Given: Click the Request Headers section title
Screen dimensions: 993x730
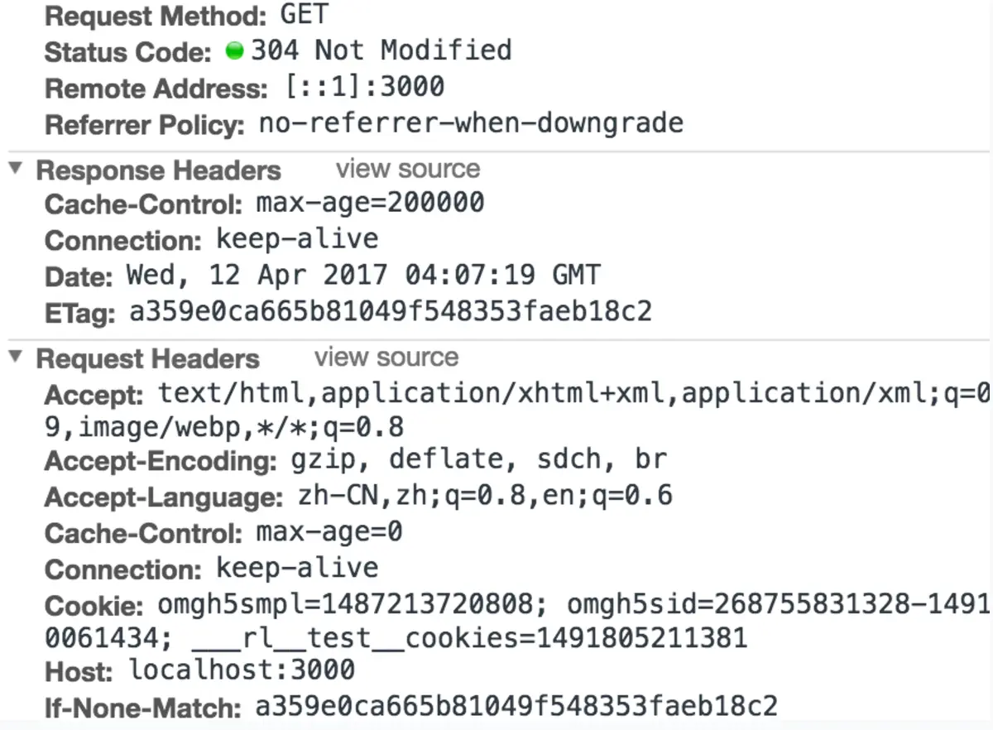Looking at the screenshot, I should pos(148,359).
